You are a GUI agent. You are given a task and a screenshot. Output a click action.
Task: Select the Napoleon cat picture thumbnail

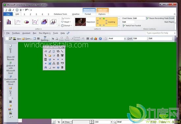pyautogui.click(x=80, y=22)
